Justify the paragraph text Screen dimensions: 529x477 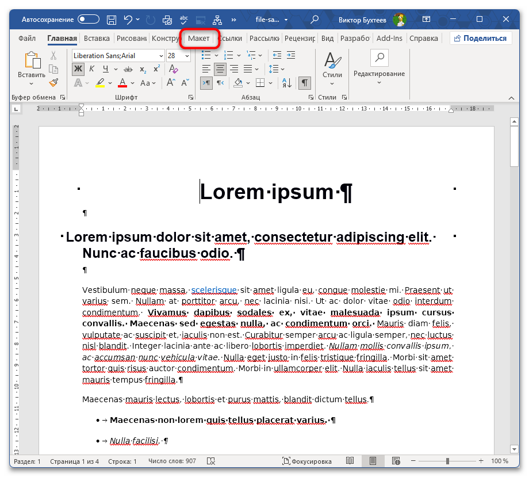click(248, 69)
